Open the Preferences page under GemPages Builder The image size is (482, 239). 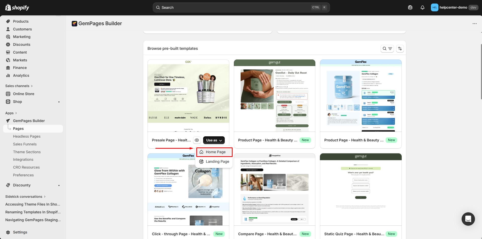(x=23, y=175)
